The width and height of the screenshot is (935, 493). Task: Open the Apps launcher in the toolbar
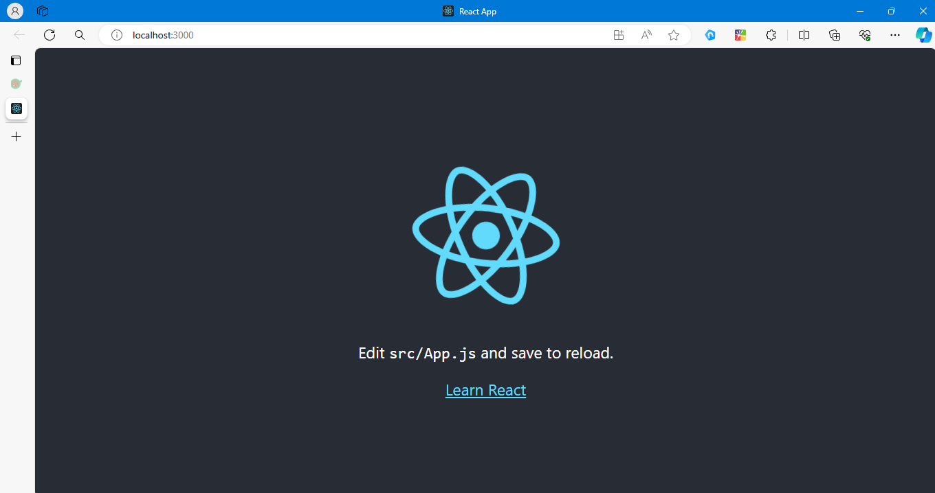(618, 35)
